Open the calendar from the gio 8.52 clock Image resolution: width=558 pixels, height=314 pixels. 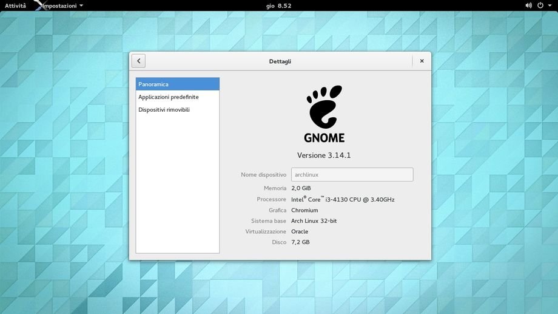coord(278,5)
